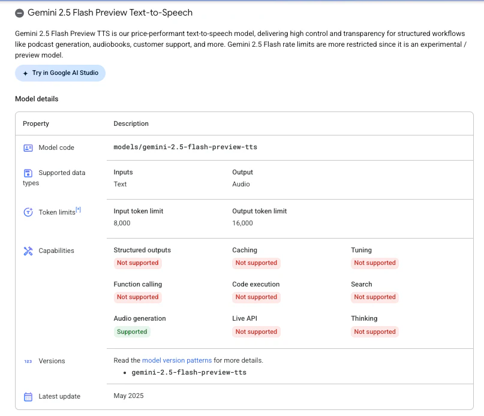This screenshot has width=484, height=416.
Task: Click the Text input type value
Action: 120,184
